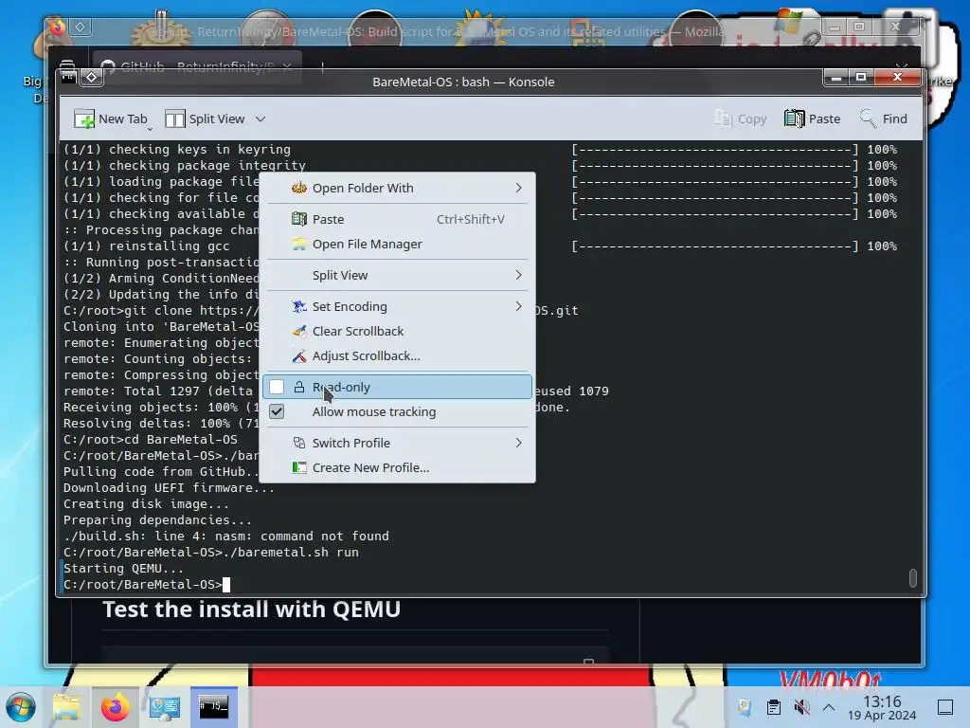Click the Adjust Scrollback tools icon
The width and height of the screenshot is (970, 728).
click(299, 356)
